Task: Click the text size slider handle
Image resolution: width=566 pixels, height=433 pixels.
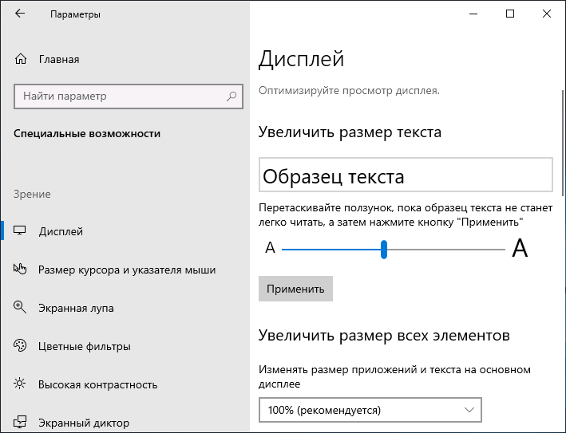Action: pyautogui.click(x=384, y=249)
